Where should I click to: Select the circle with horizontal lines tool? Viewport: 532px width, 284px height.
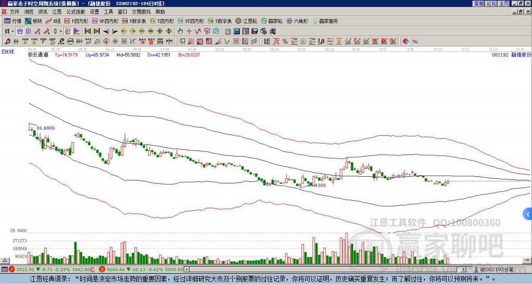70,41
